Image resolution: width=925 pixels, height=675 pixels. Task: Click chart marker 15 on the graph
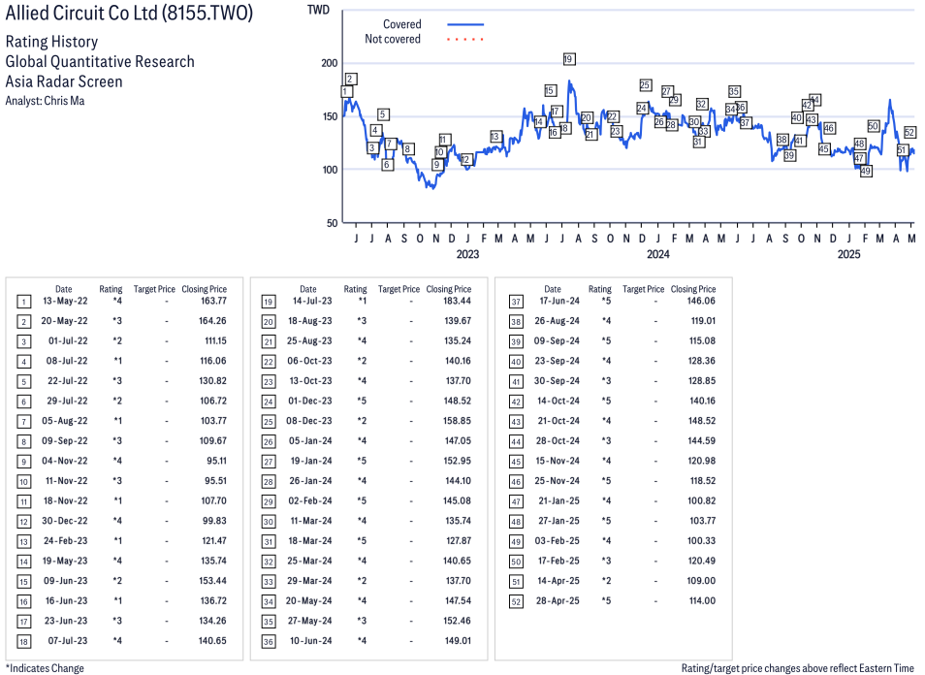coord(550,90)
